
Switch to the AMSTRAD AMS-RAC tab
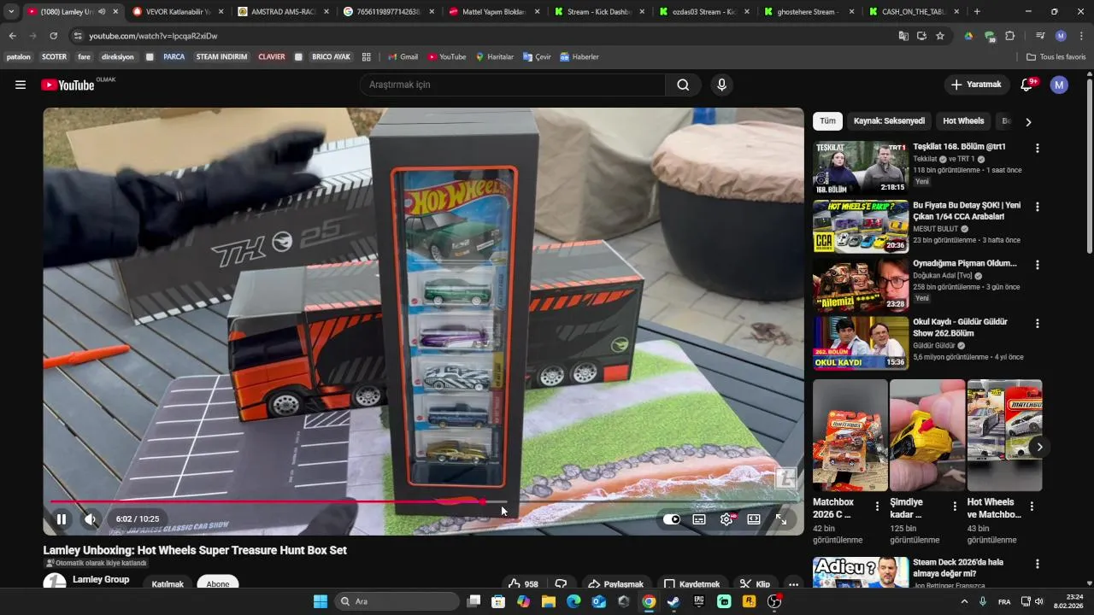(x=284, y=12)
